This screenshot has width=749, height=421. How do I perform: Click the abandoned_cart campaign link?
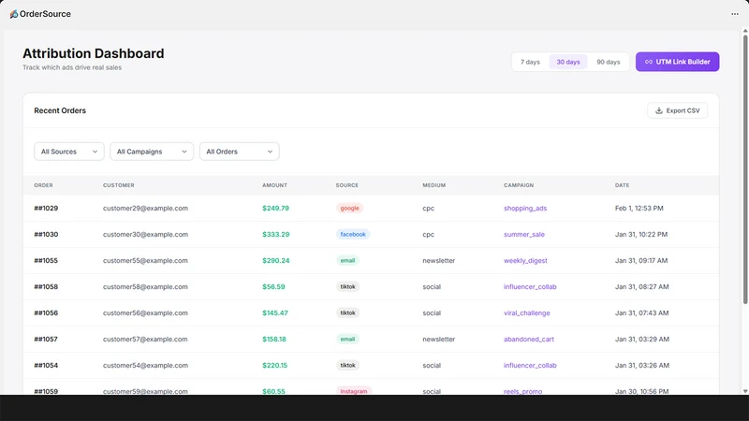tap(529, 340)
